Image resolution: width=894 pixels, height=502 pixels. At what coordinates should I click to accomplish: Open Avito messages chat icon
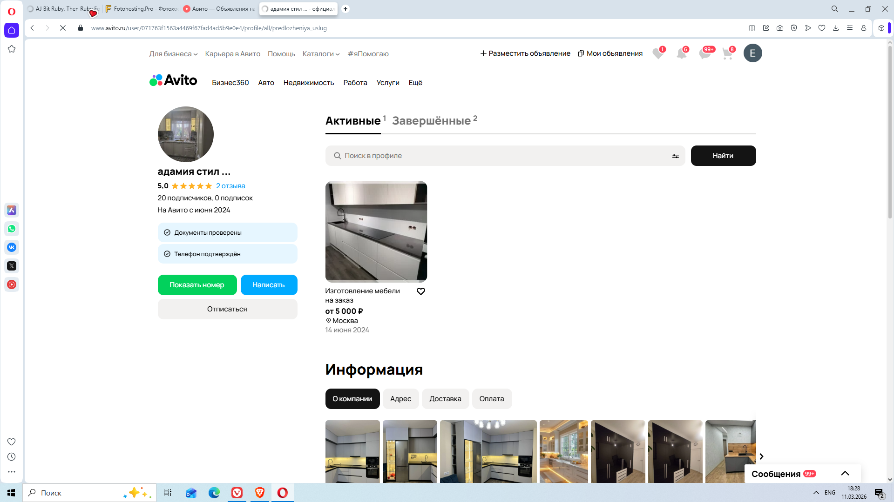click(x=704, y=53)
